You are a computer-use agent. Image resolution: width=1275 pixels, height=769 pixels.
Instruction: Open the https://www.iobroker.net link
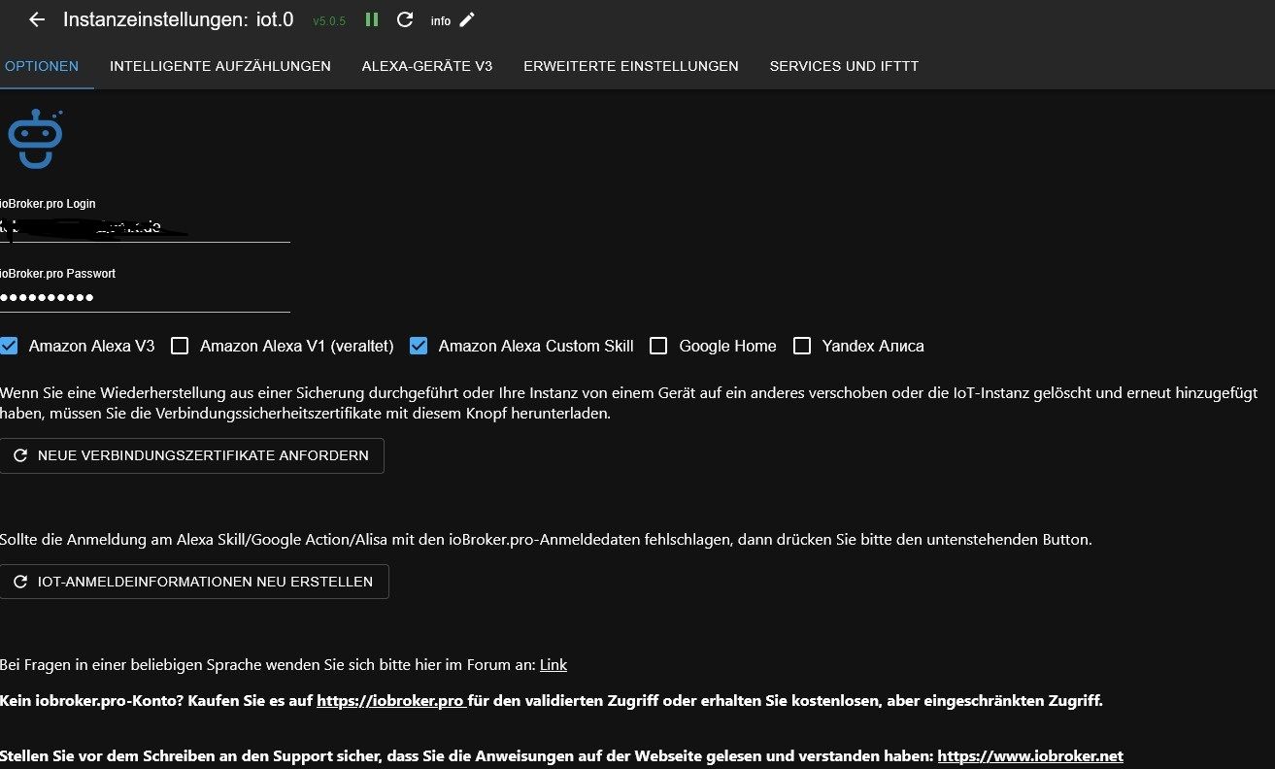1030,755
